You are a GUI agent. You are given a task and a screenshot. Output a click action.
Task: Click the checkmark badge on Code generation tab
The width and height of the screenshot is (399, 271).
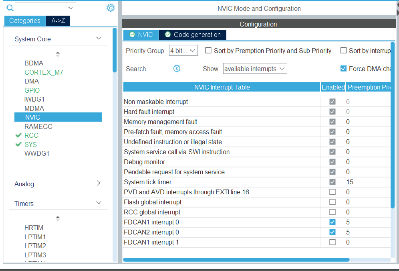[167, 35]
